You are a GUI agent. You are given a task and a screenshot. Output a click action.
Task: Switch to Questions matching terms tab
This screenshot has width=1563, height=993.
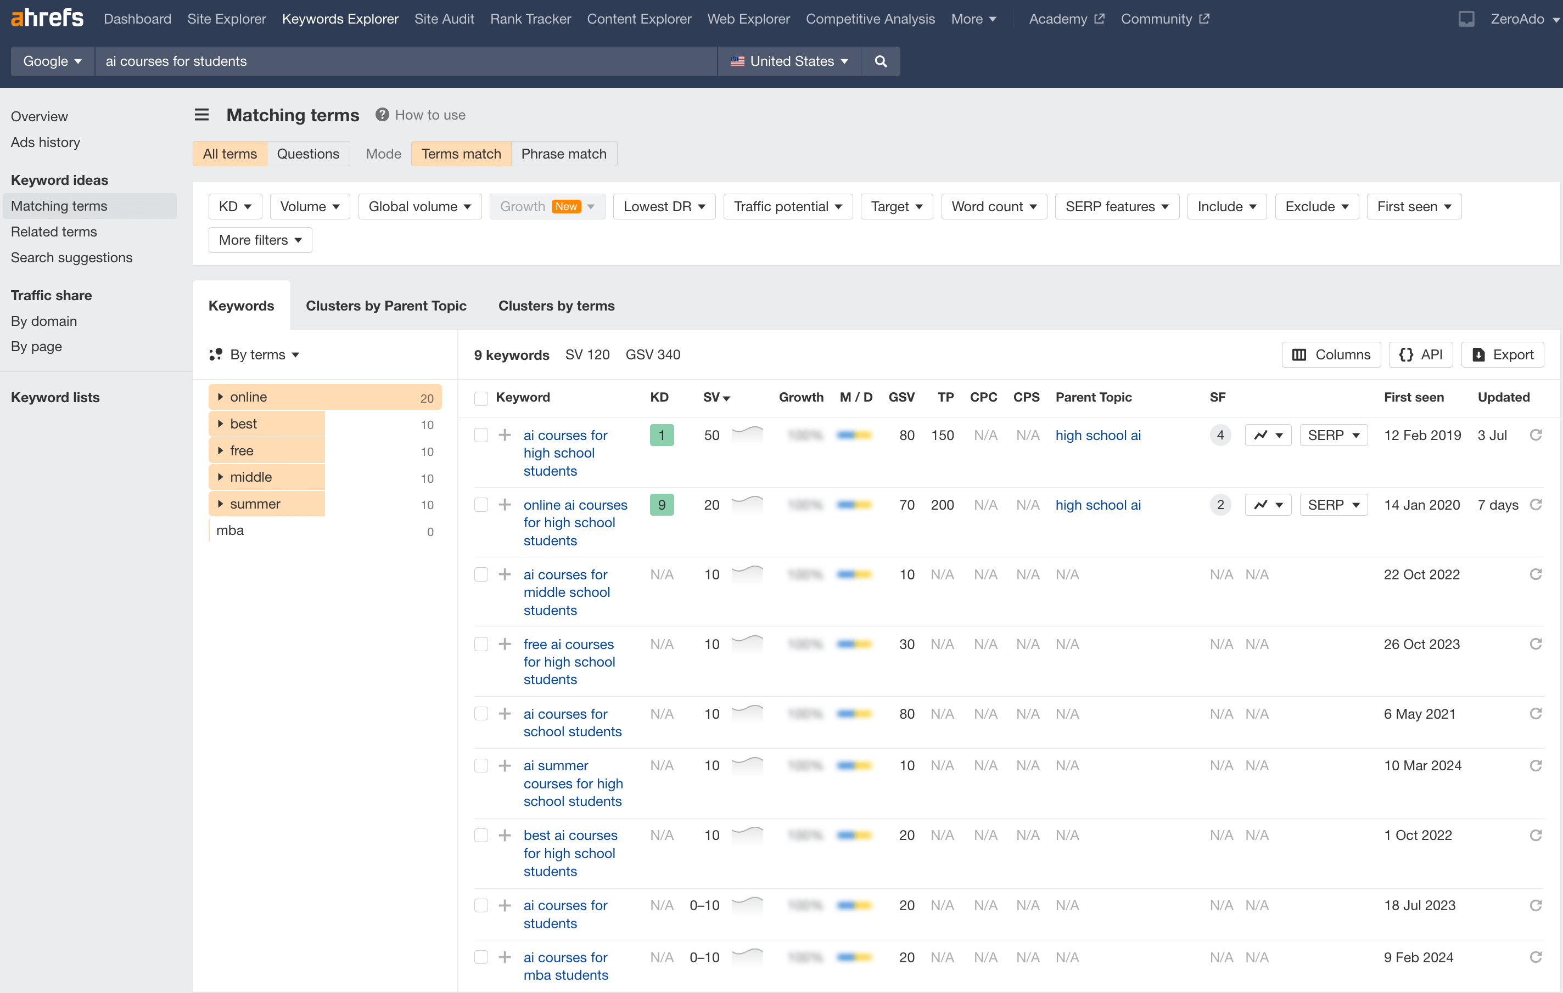coord(309,151)
